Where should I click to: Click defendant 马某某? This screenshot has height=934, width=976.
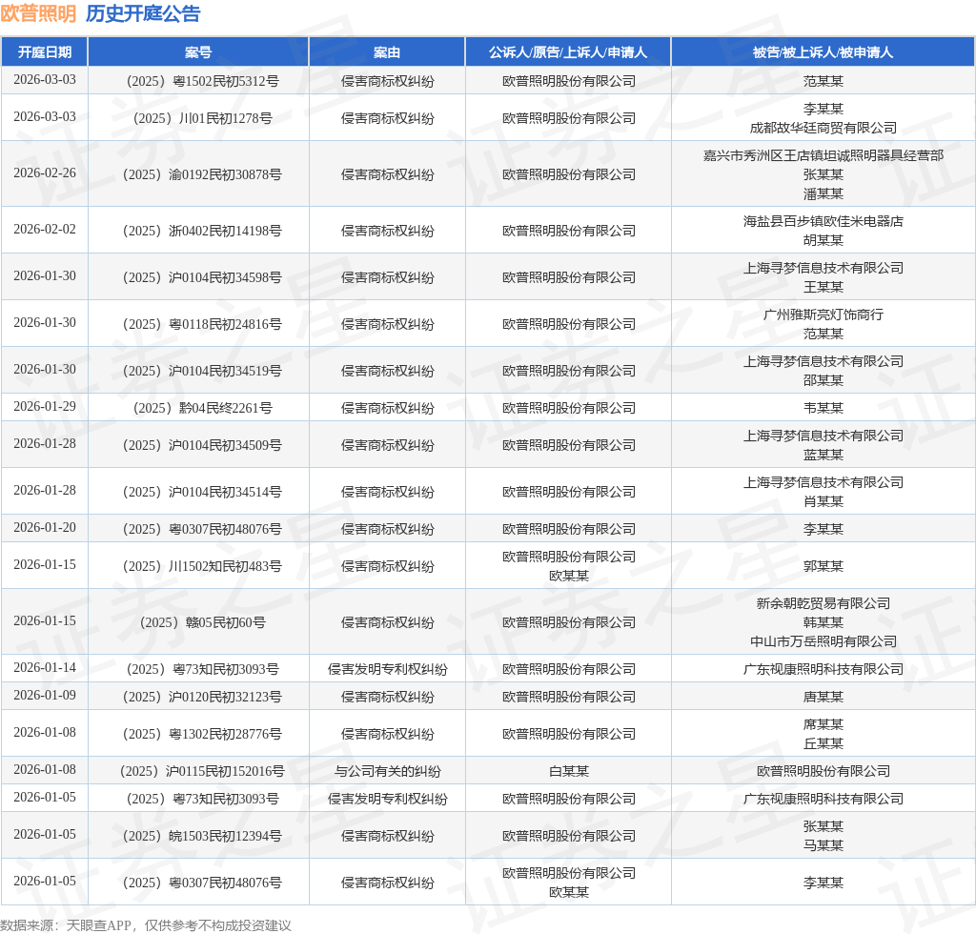823,845
